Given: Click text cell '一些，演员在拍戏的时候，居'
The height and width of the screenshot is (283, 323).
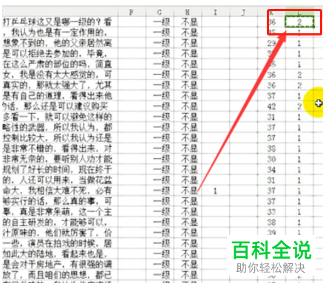Looking at the screenshot, I should pos(57,243).
